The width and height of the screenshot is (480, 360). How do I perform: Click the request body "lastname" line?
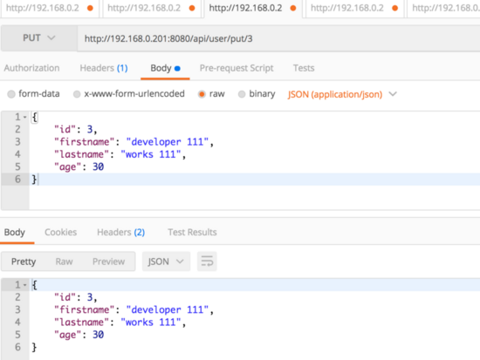tap(120, 154)
